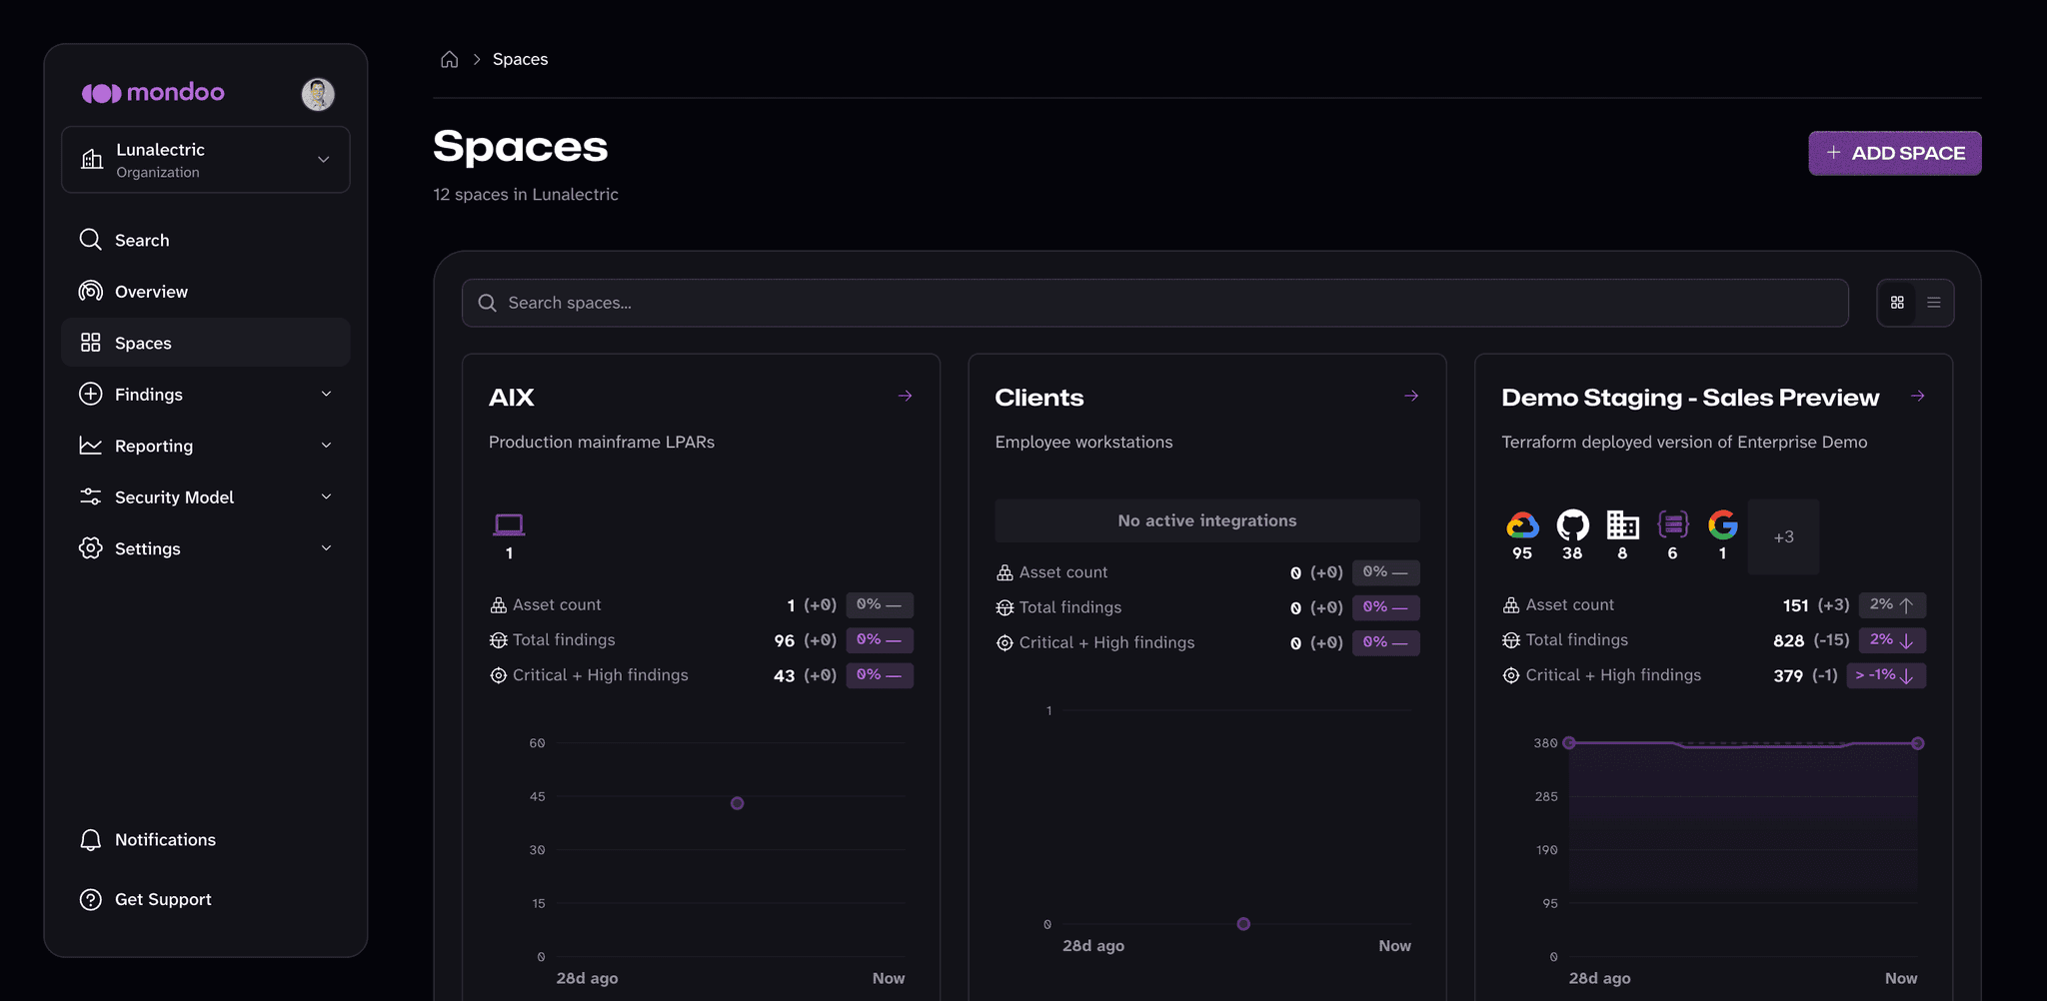This screenshot has height=1001, width=2047.
Task: Click the laptop integration icon in AIX
Action: (x=509, y=524)
